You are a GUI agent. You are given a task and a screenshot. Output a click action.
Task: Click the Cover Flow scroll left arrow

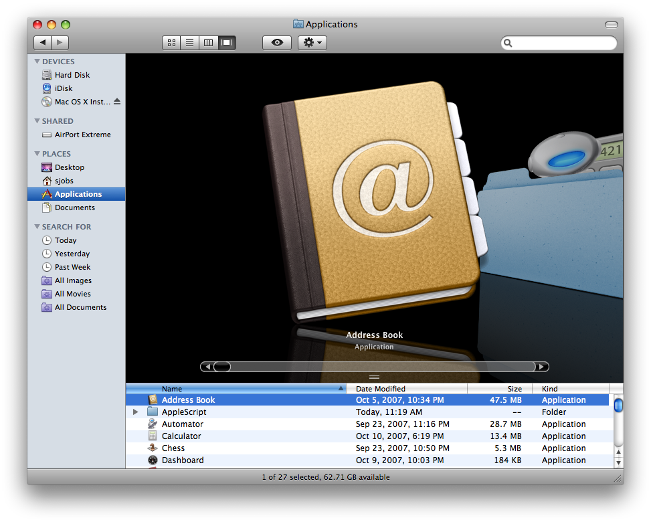[x=207, y=367]
